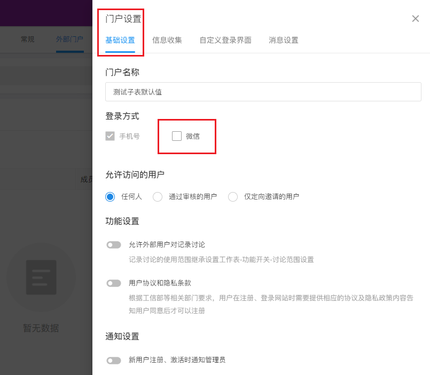
Task: Choose 通过审核的用户 access option
Action: (158, 196)
